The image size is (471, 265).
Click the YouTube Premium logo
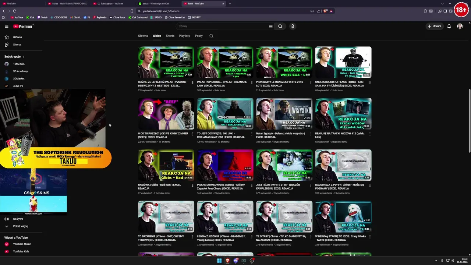(23, 26)
